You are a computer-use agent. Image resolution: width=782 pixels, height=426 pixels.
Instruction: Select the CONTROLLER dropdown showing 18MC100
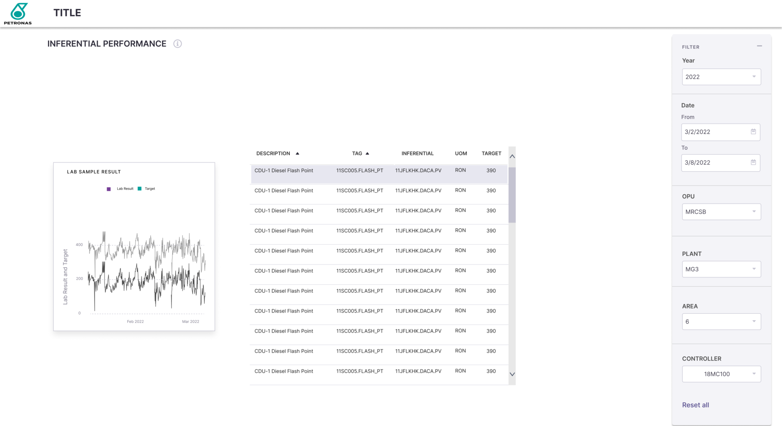[719, 374]
